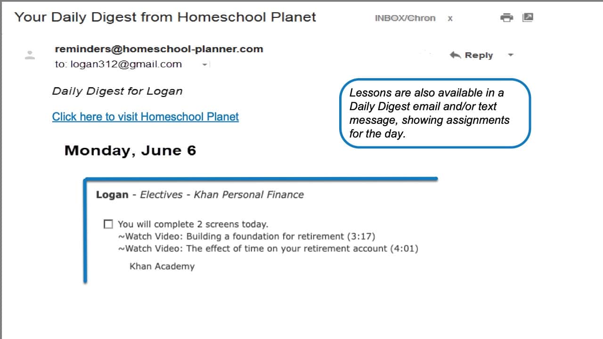Click the subject 'Your Daily Digest from Homeschool Planet'
The height and width of the screenshot is (339, 603).
click(165, 17)
